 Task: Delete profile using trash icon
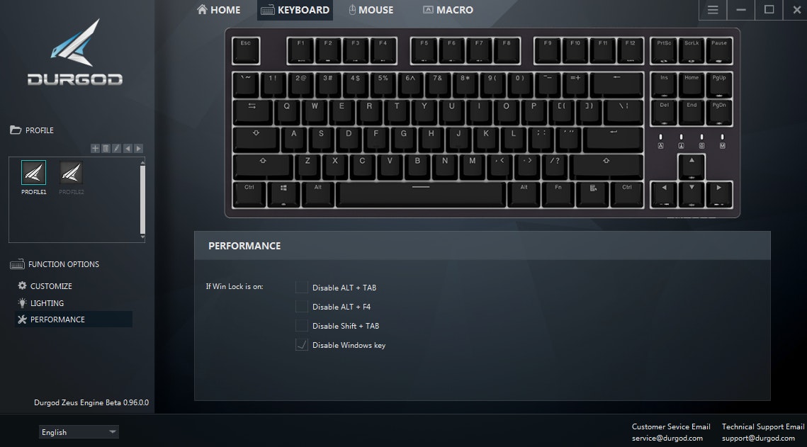(x=106, y=148)
